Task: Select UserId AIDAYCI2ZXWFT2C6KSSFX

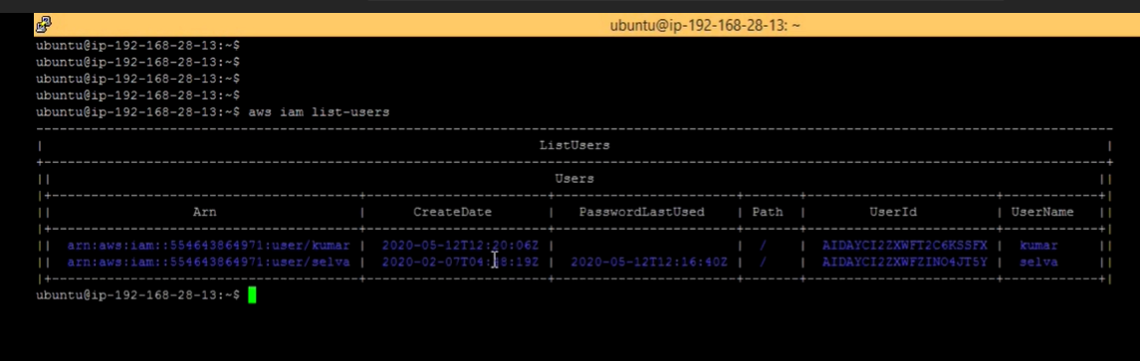Action: (x=905, y=246)
